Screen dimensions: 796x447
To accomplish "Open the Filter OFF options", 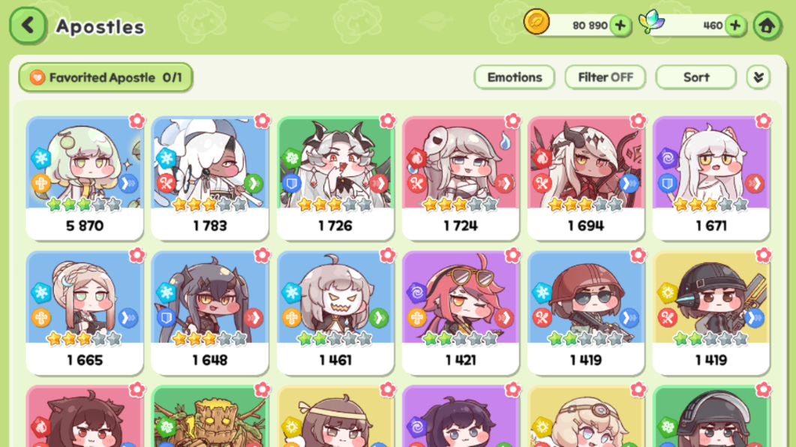I will pyautogui.click(x=605, y=77).
